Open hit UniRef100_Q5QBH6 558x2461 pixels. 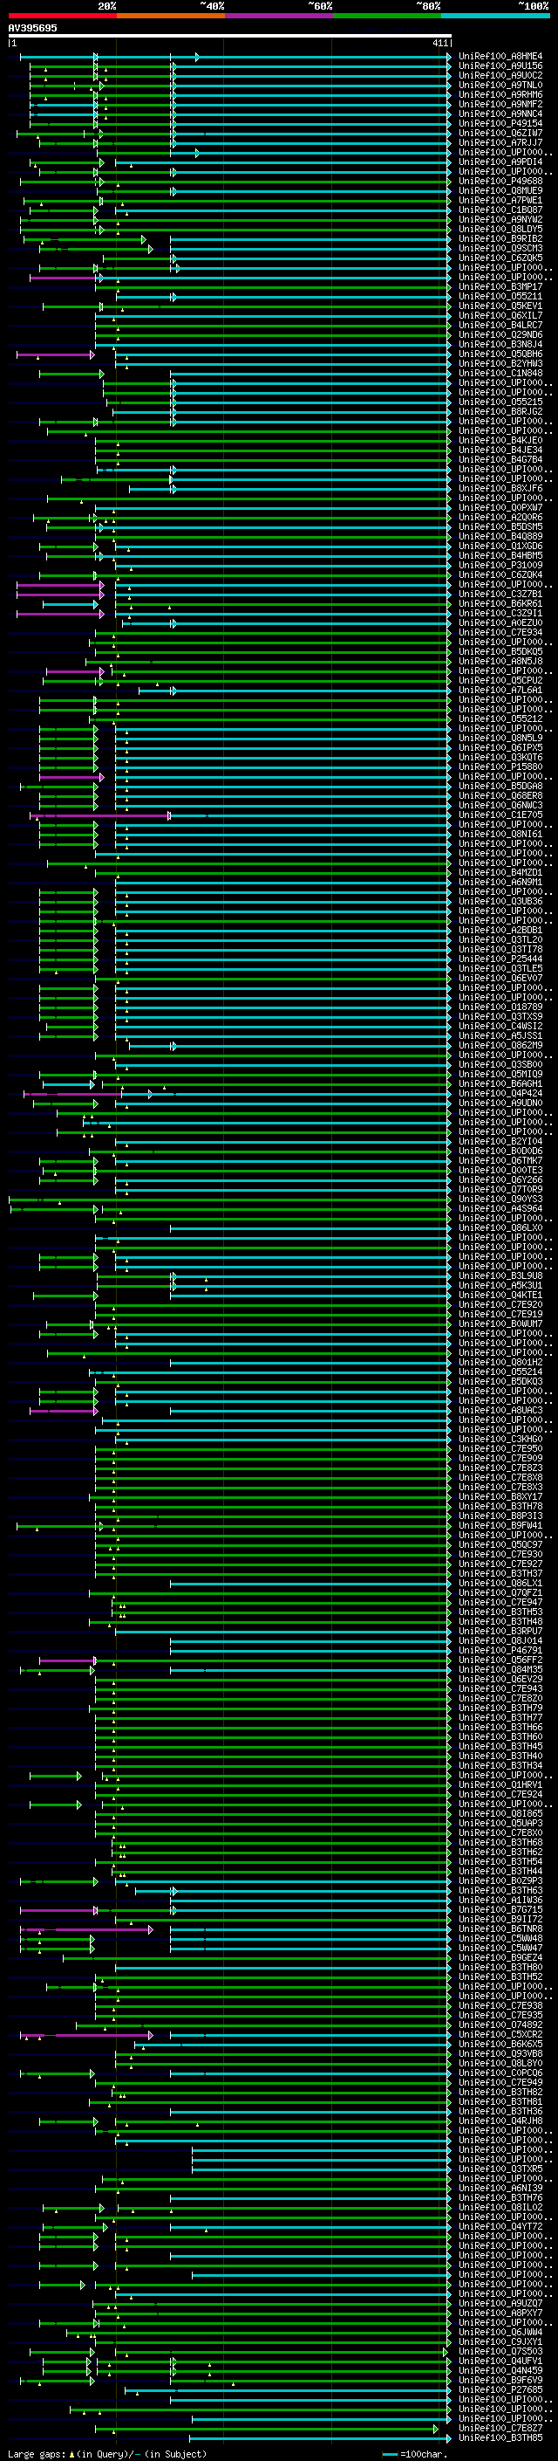500,354
